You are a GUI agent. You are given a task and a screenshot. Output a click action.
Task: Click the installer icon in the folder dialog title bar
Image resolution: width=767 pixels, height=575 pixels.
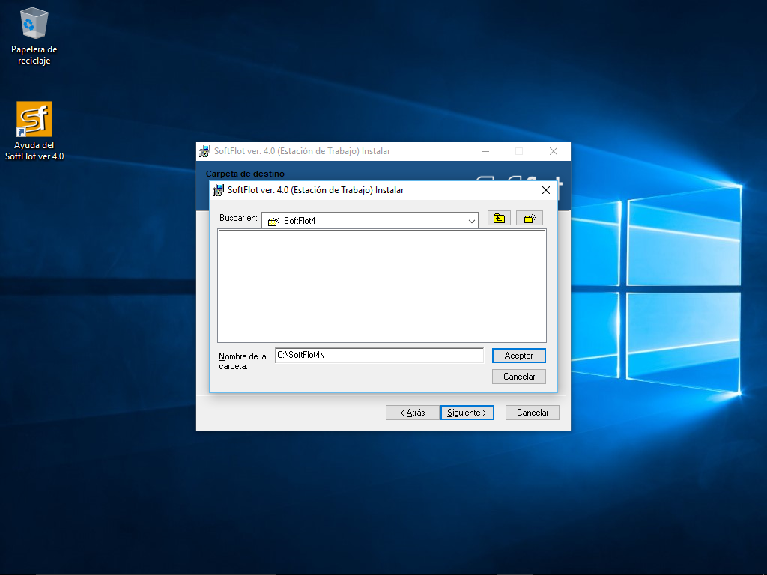point(219,190)
